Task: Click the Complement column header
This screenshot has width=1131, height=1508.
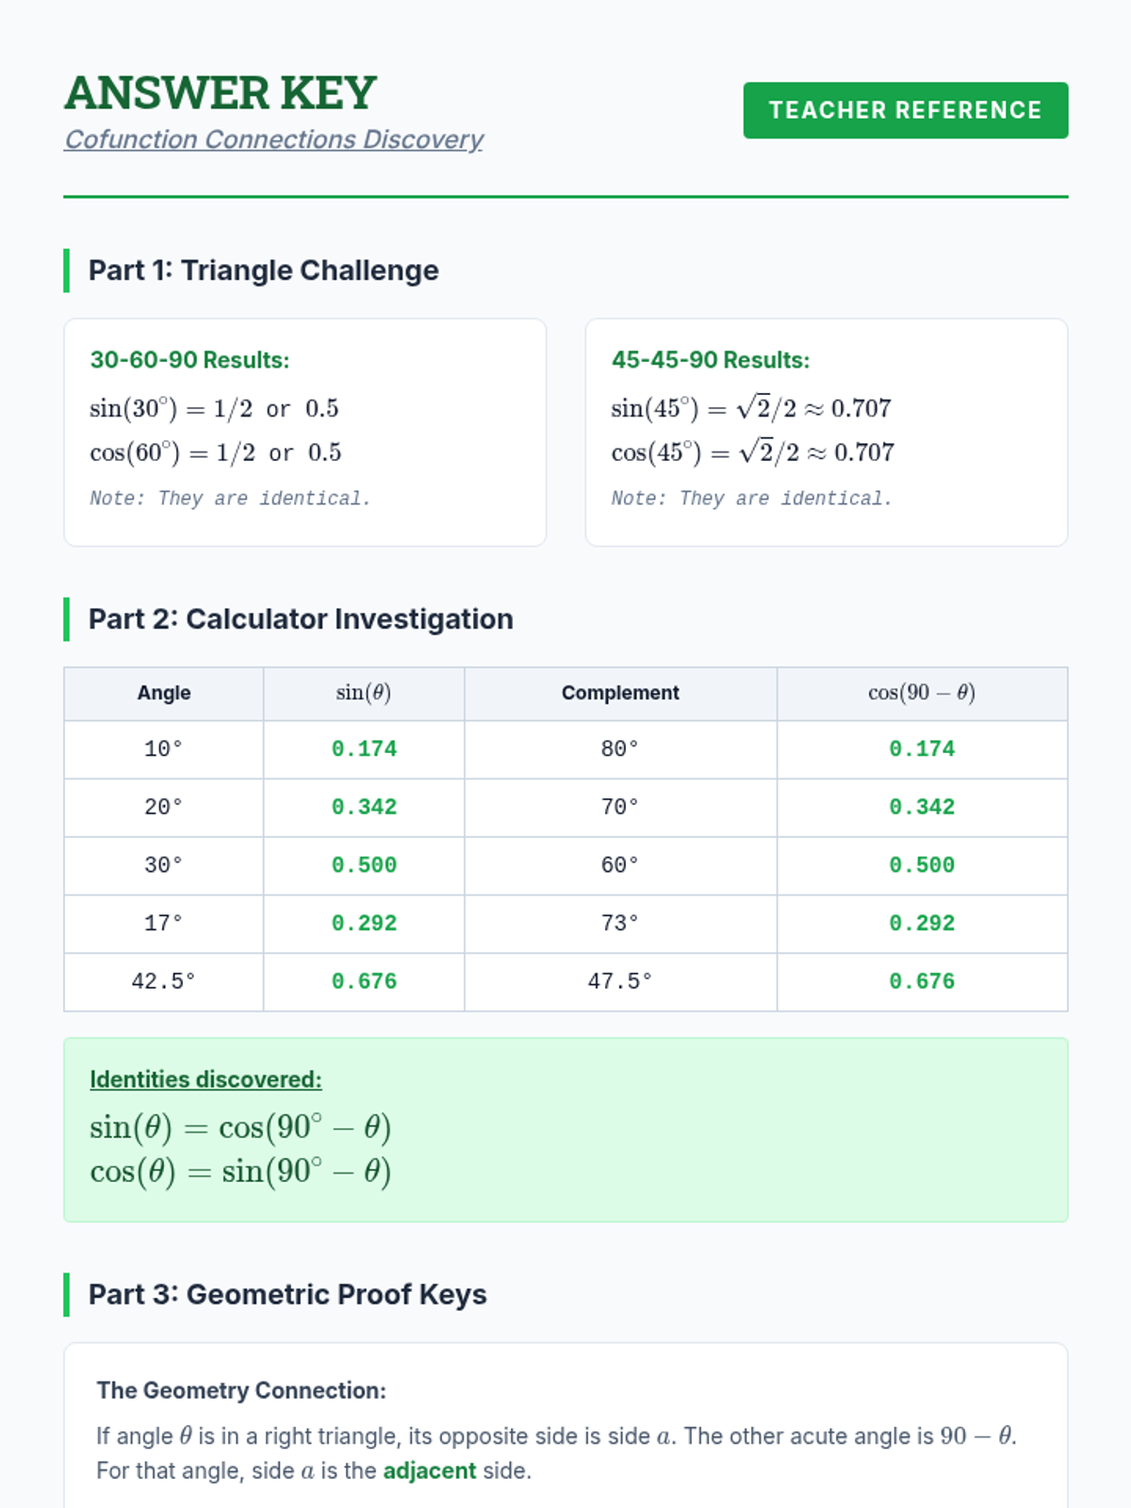Action: tap(620, 693)
